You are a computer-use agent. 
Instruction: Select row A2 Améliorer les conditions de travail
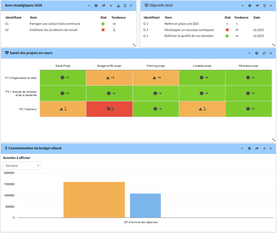point(53,30)
